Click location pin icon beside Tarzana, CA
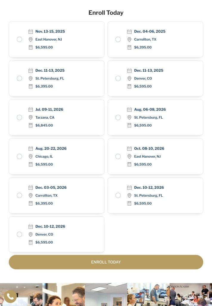212x306 pixels. [x=30, y=117]
